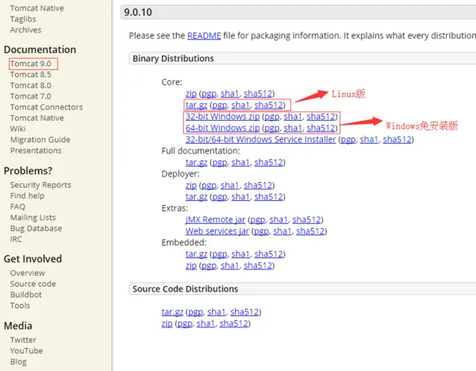Open the YouTube link under Media
476x371 pixels.
(x=26, y=350)
